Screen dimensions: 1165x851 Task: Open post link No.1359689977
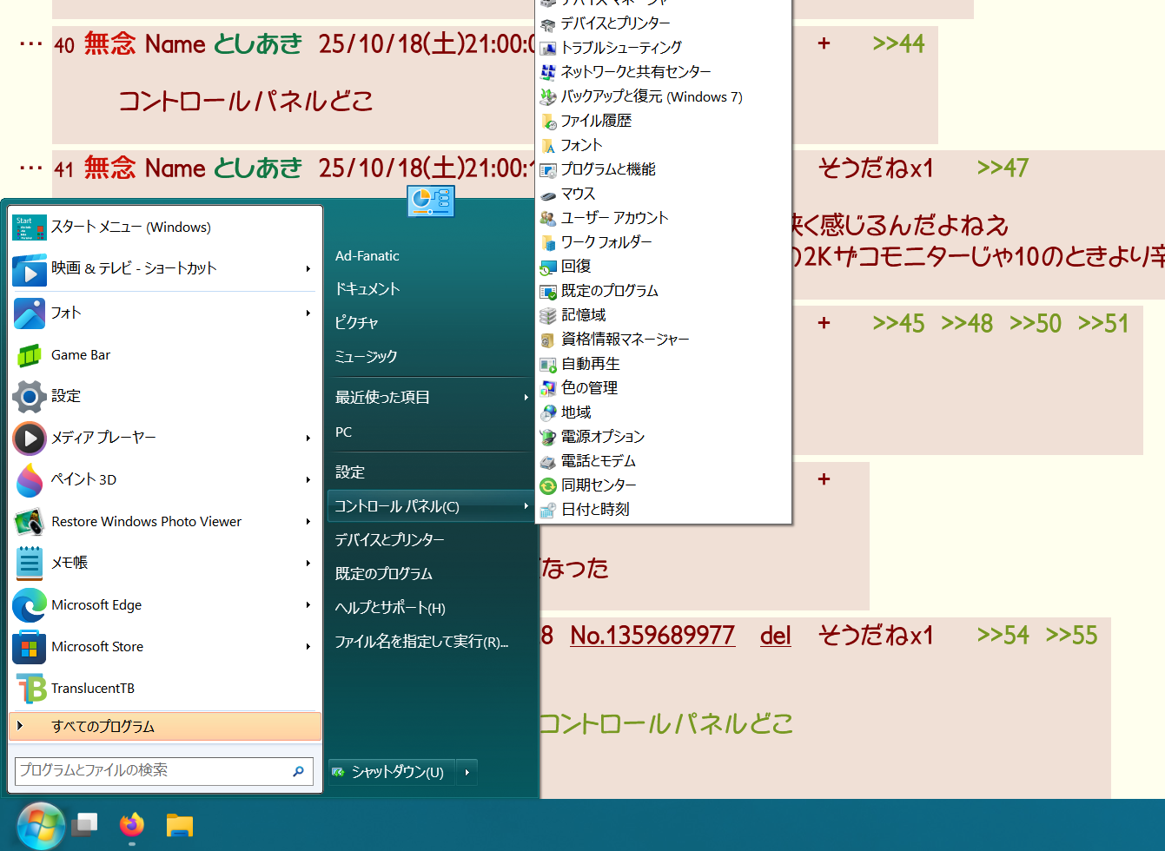click(652, 636)
